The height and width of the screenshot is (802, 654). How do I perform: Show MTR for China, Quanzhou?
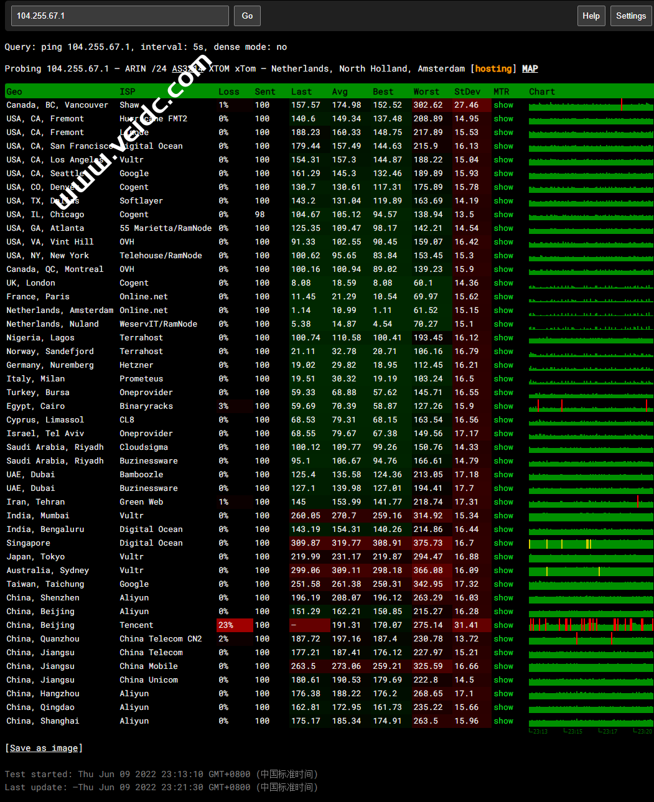(503, 639)
